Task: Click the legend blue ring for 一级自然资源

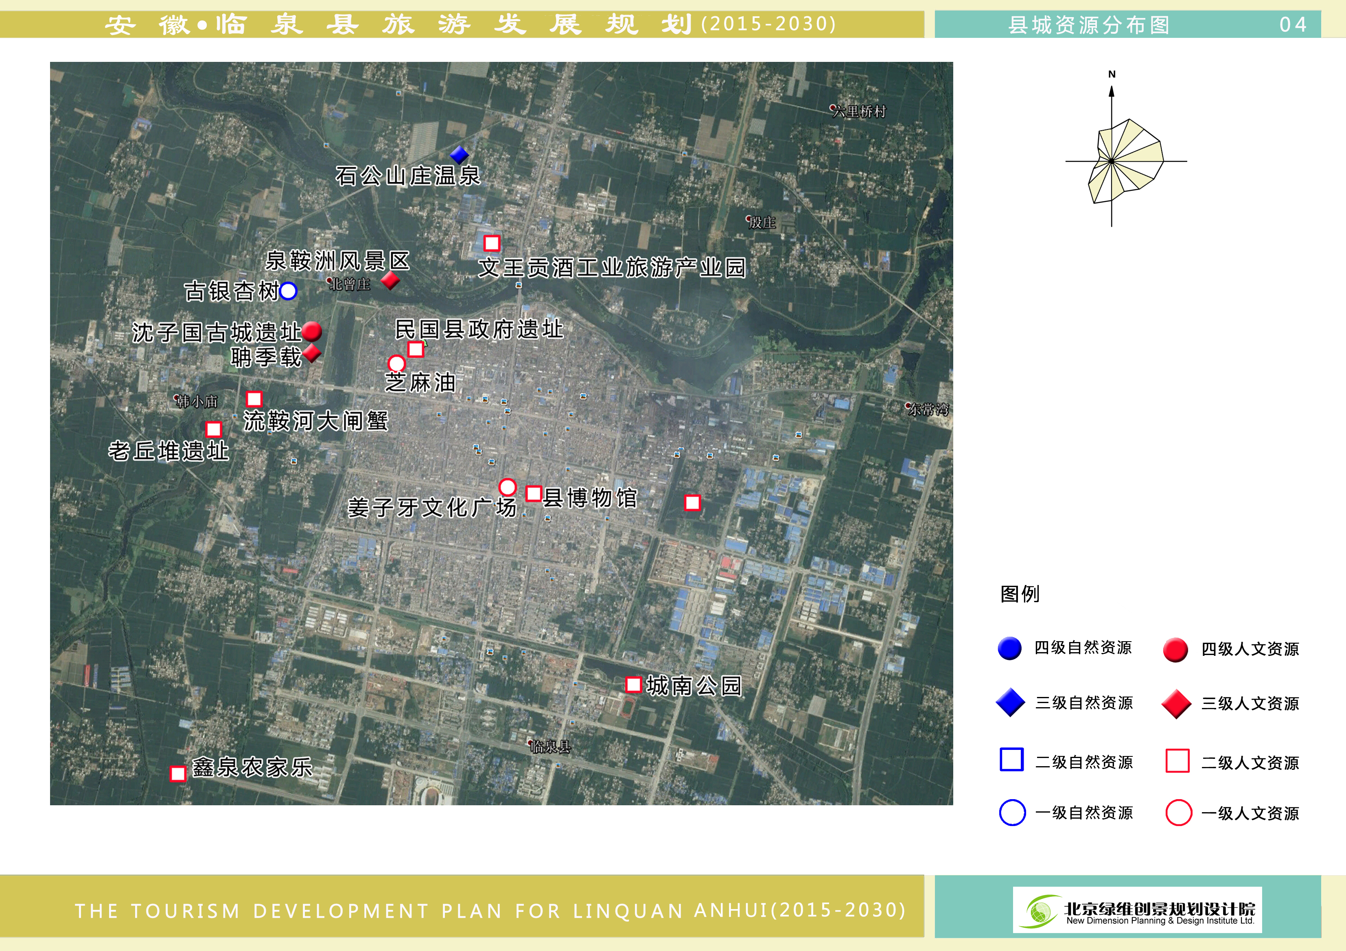Action: tap(1012, 813)
